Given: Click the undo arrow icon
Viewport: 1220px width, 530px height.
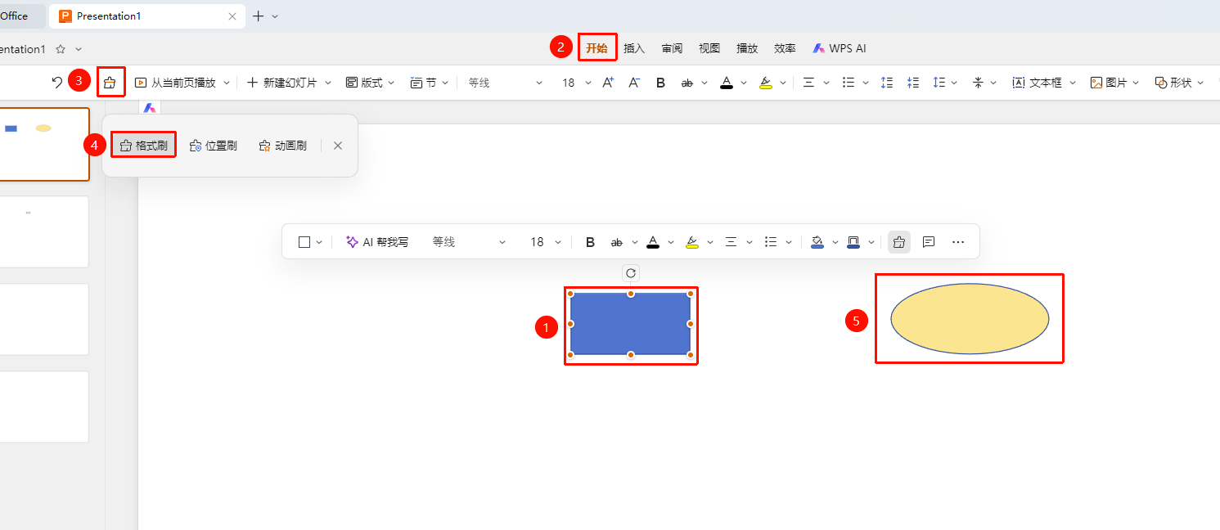Looking at the screenshot, I should [x=56, y=83].
